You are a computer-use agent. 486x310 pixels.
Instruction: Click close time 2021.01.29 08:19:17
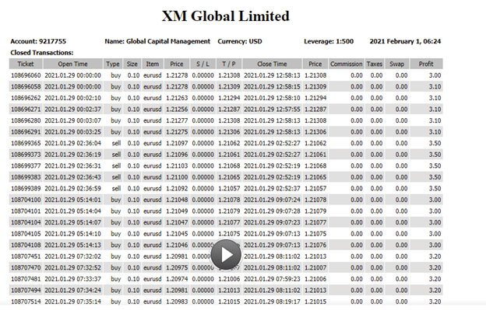point(272,301)
